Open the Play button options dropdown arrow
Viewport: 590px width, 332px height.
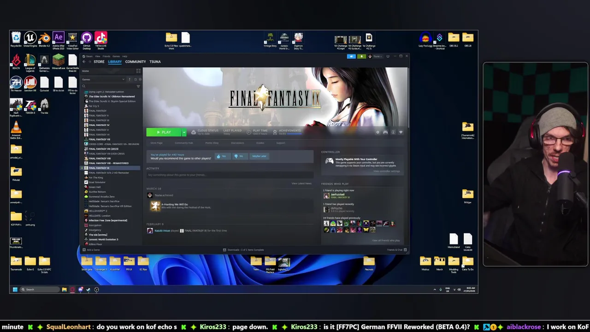184,132
